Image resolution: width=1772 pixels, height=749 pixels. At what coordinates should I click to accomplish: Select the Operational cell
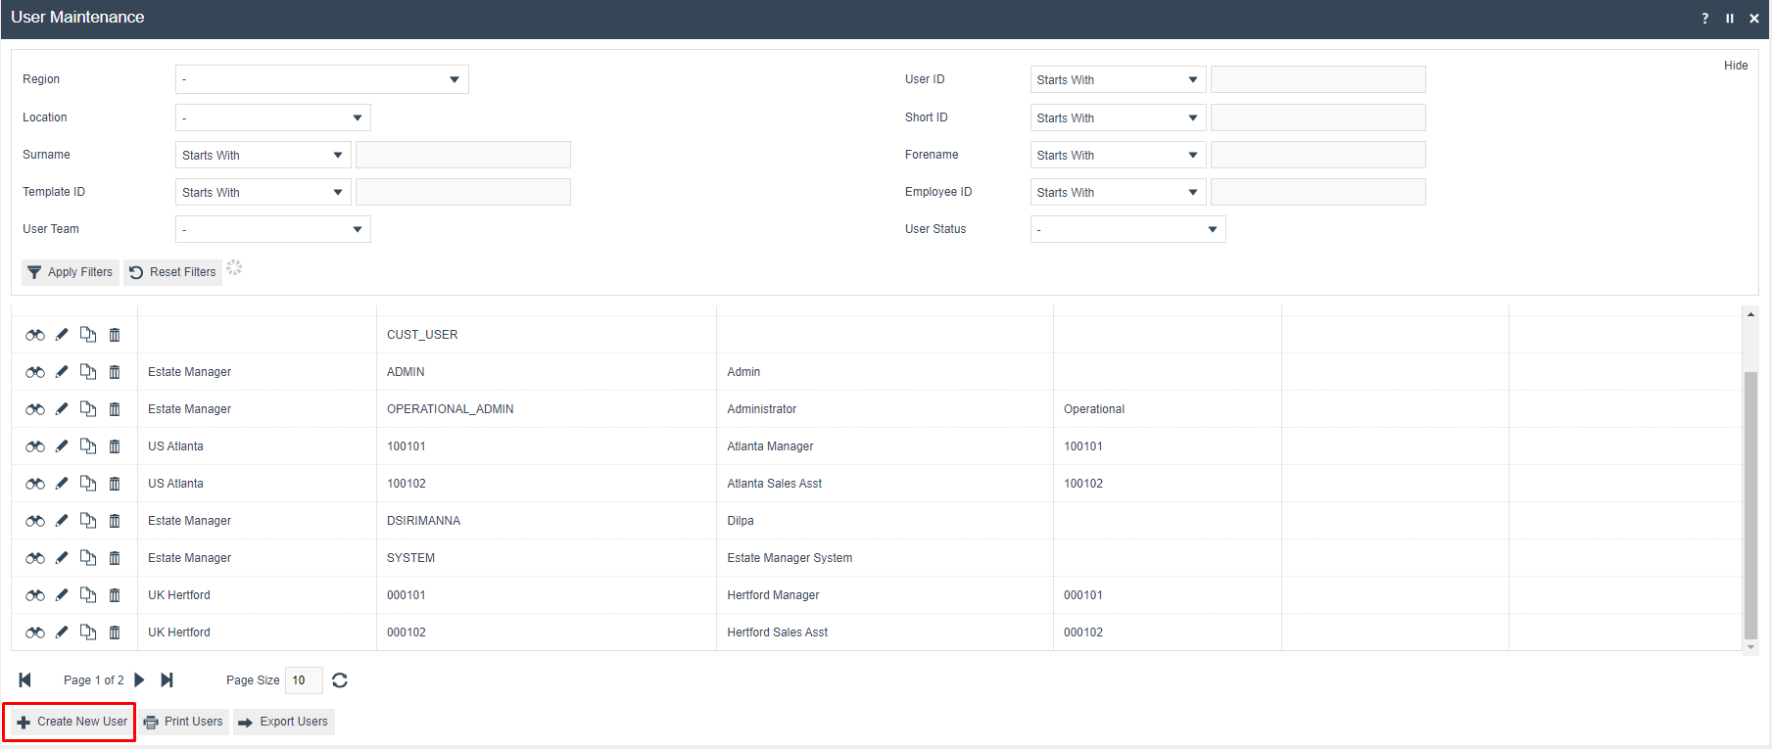click(x=1168, y=409)
